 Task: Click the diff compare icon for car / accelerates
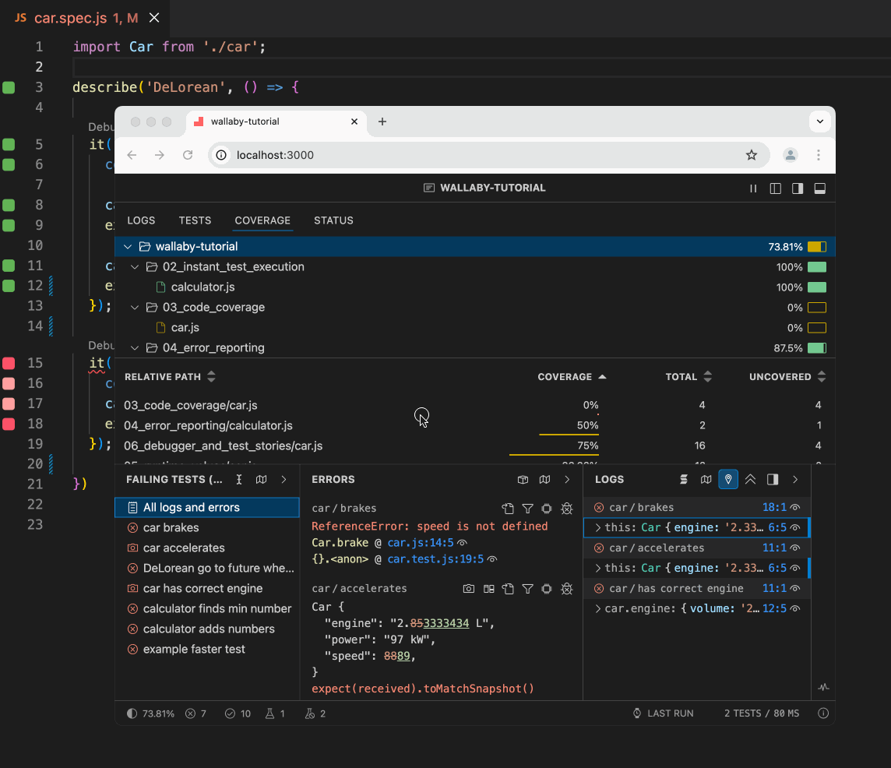[x=488, y=588]
